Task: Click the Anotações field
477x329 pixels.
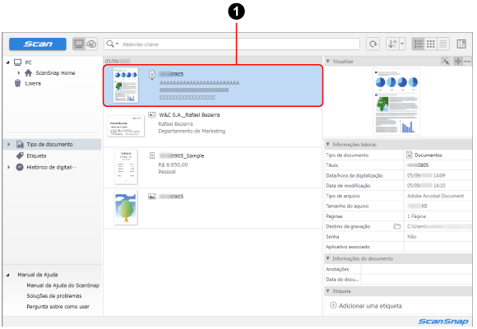Action: (x=416, y=269)
